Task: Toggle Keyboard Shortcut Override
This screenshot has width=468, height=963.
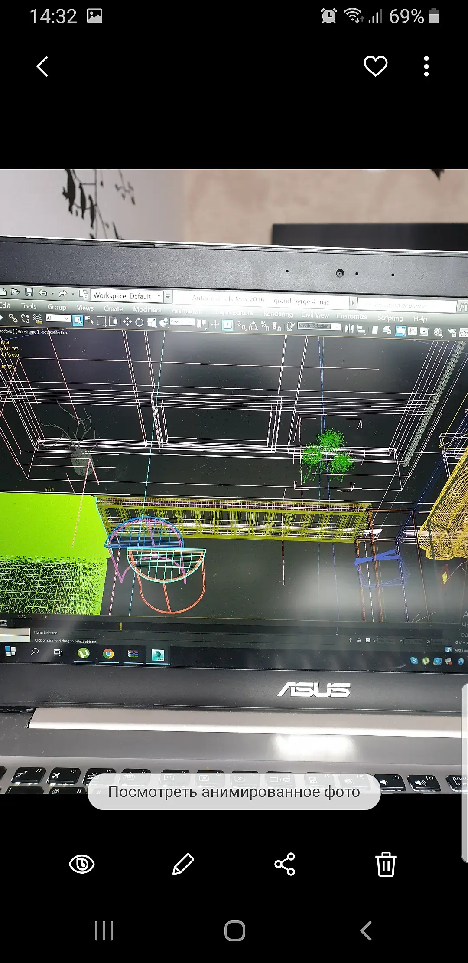Action: click(x=227, y=324)
